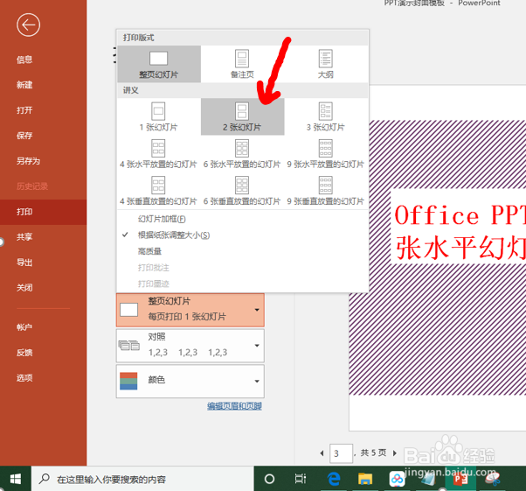Switch to PowerPoint in taskbar
Image resolution: width=526 pixels, height=491 pixels.
[460, 479]
